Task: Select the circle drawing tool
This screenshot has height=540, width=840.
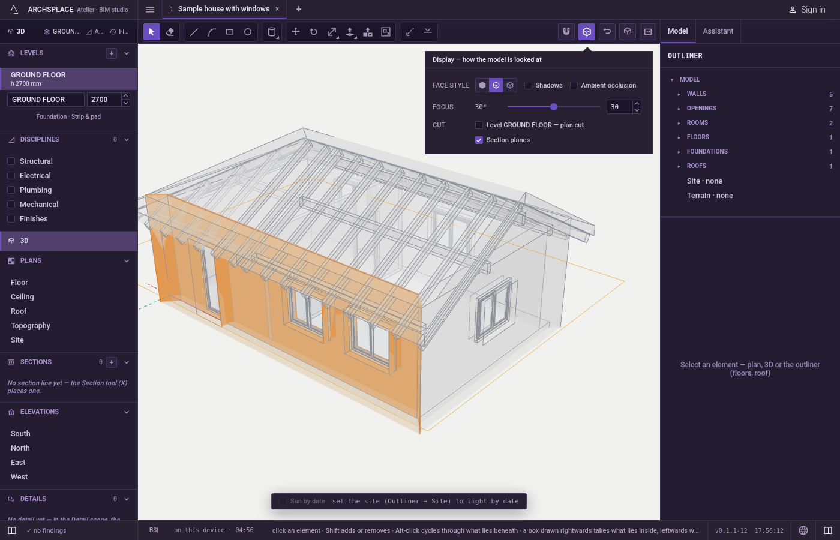Action: pos(248,32)
